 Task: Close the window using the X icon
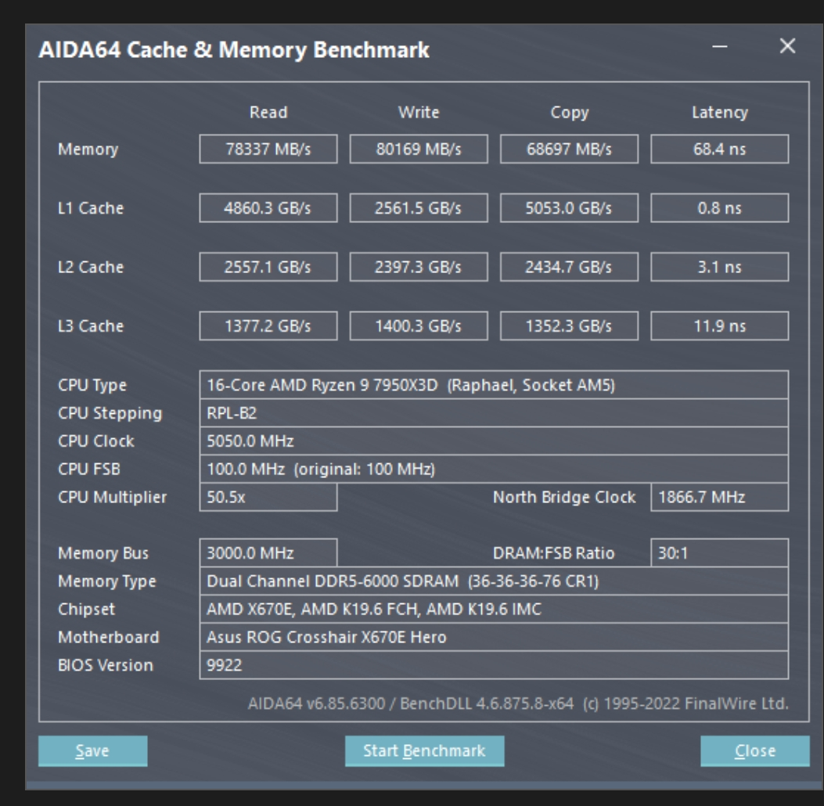click(x=787, y=46)
